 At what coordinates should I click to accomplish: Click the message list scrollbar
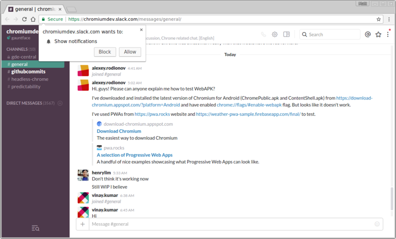pos(392,198)
